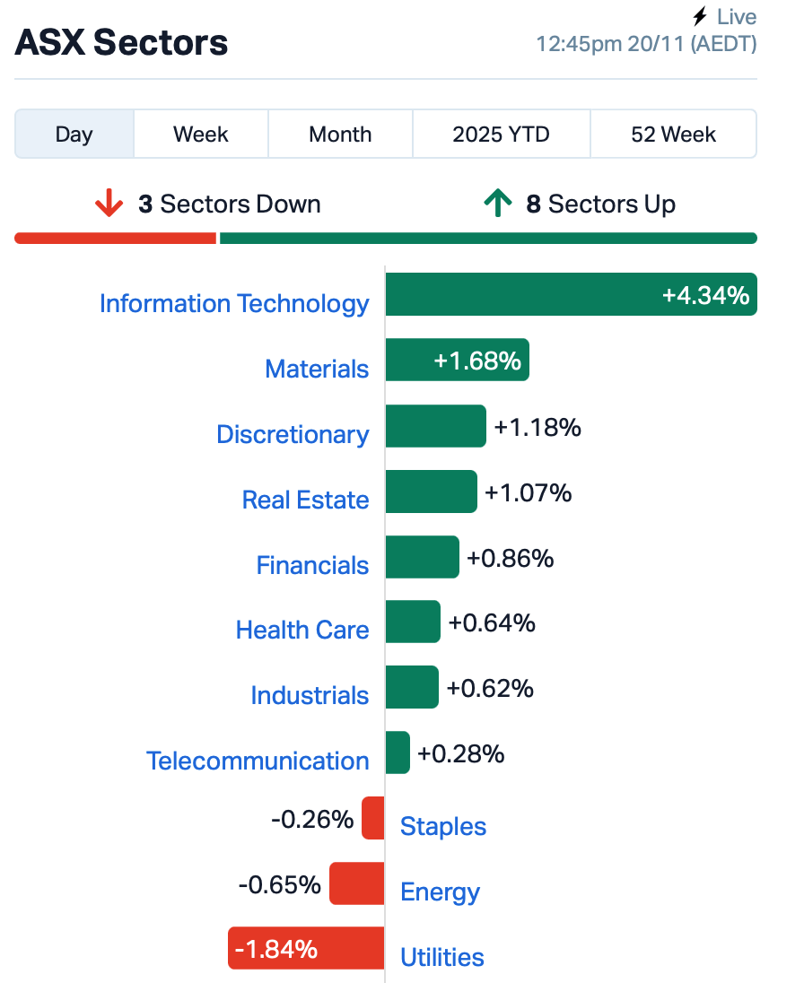804x983 pixels.
Task: View the Financials sector
Action: 312,565
